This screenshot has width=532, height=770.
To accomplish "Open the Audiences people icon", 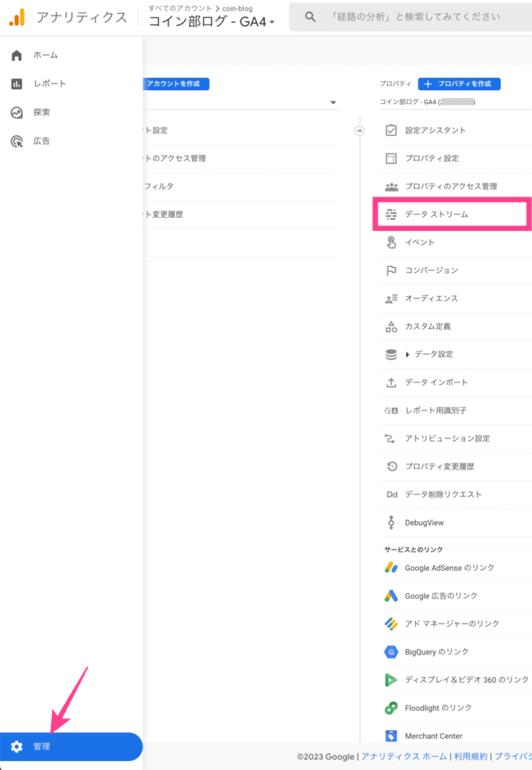I will tap(391, 298).
